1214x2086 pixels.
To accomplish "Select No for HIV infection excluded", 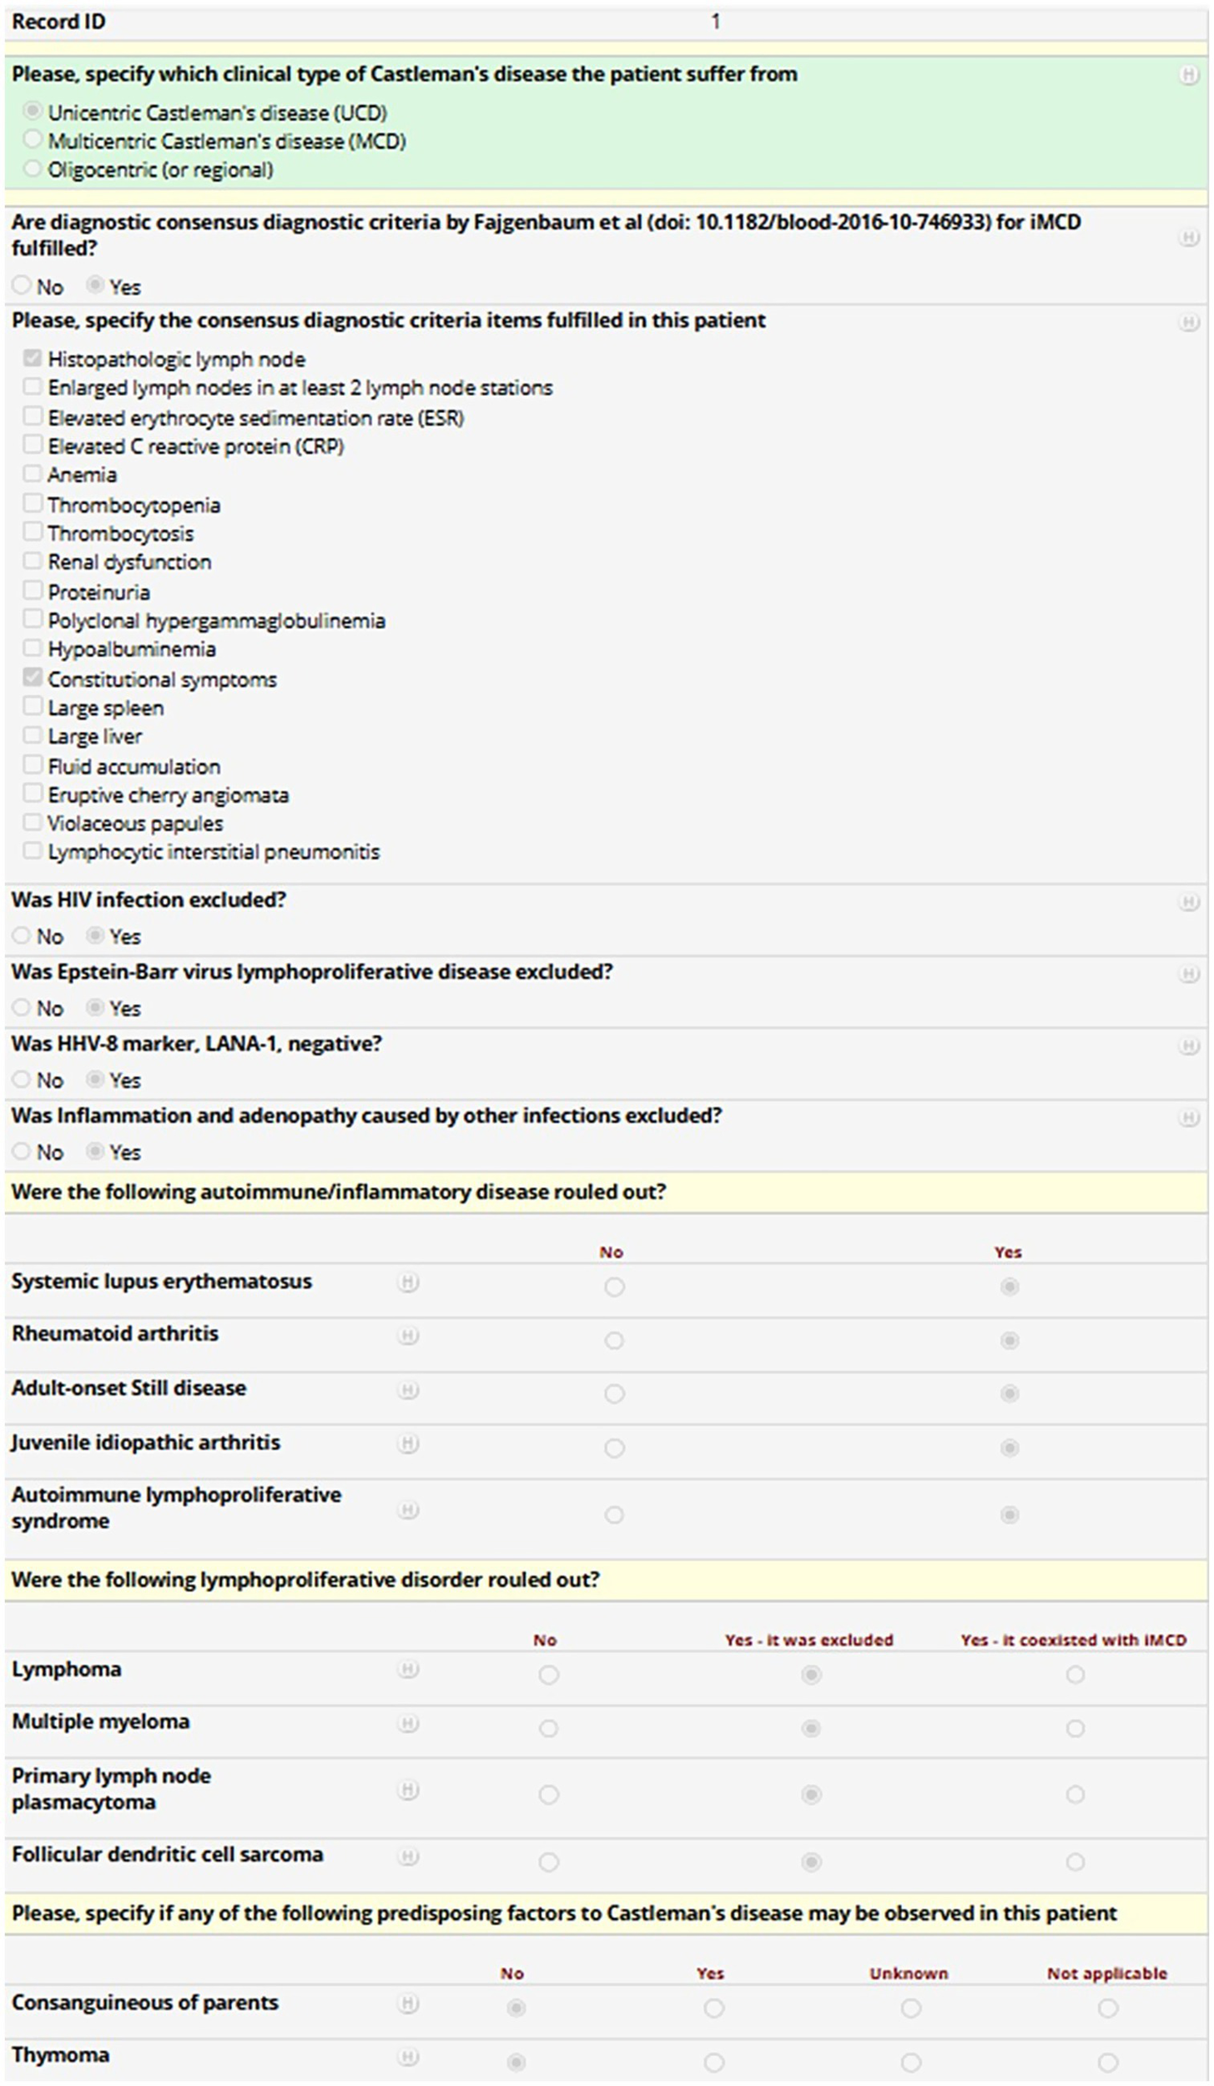I will coord(21,935).
